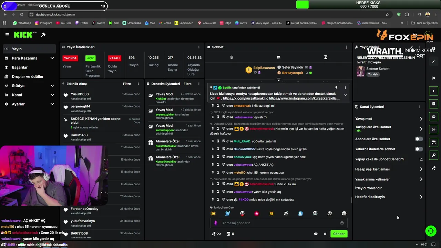441x248 pixels.
Task: Open the Denetim Eylemleri three-dot menu
Action: point(199,84)
